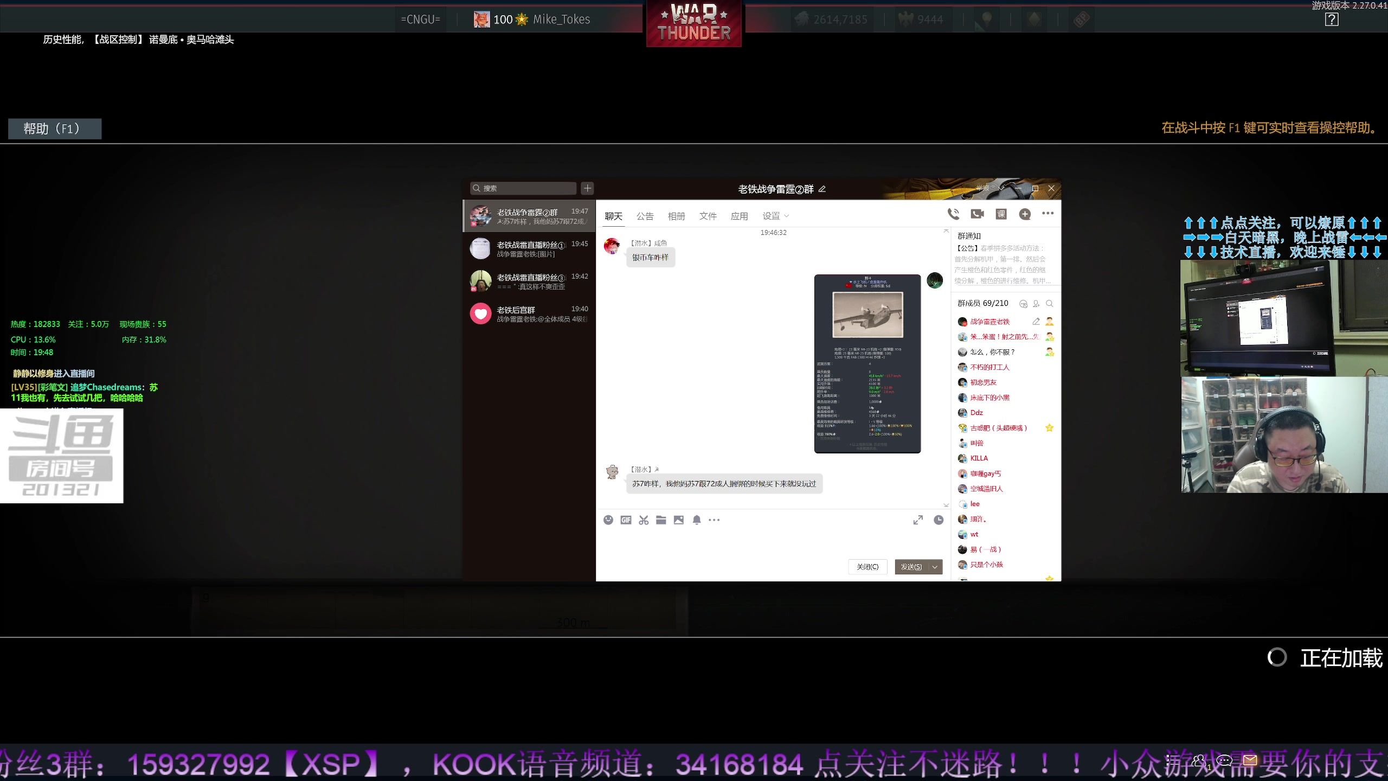This screenshot has width=1388, height=781.
Task: Select the scissors screenshot tool
Action: click(x=644, y=520)
